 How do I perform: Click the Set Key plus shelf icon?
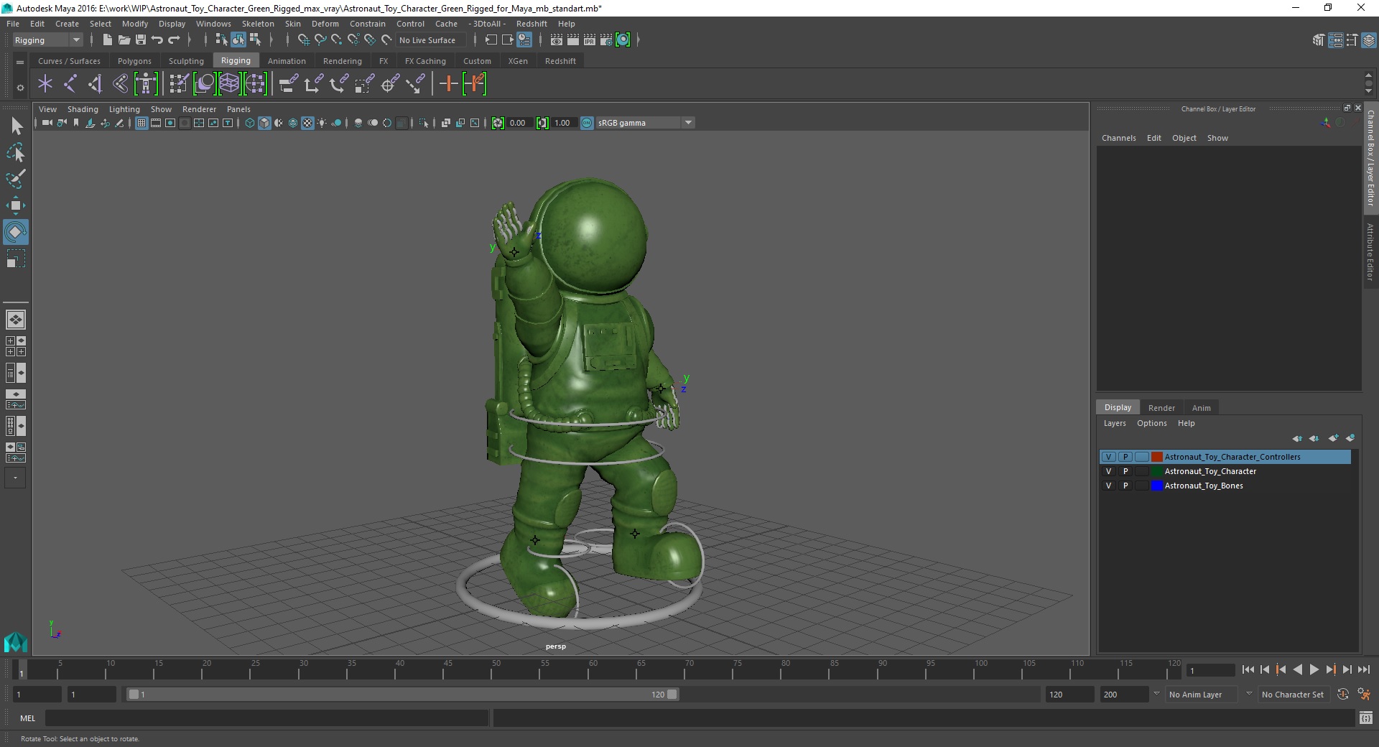pyautogui.click(x=448, y=84)
